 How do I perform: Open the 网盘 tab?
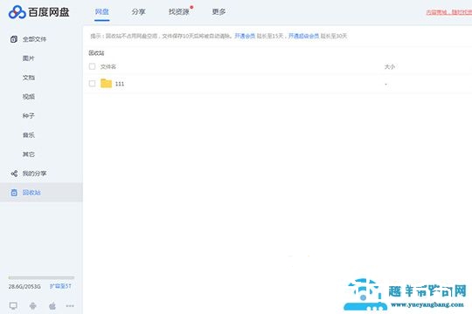[101, 12]
